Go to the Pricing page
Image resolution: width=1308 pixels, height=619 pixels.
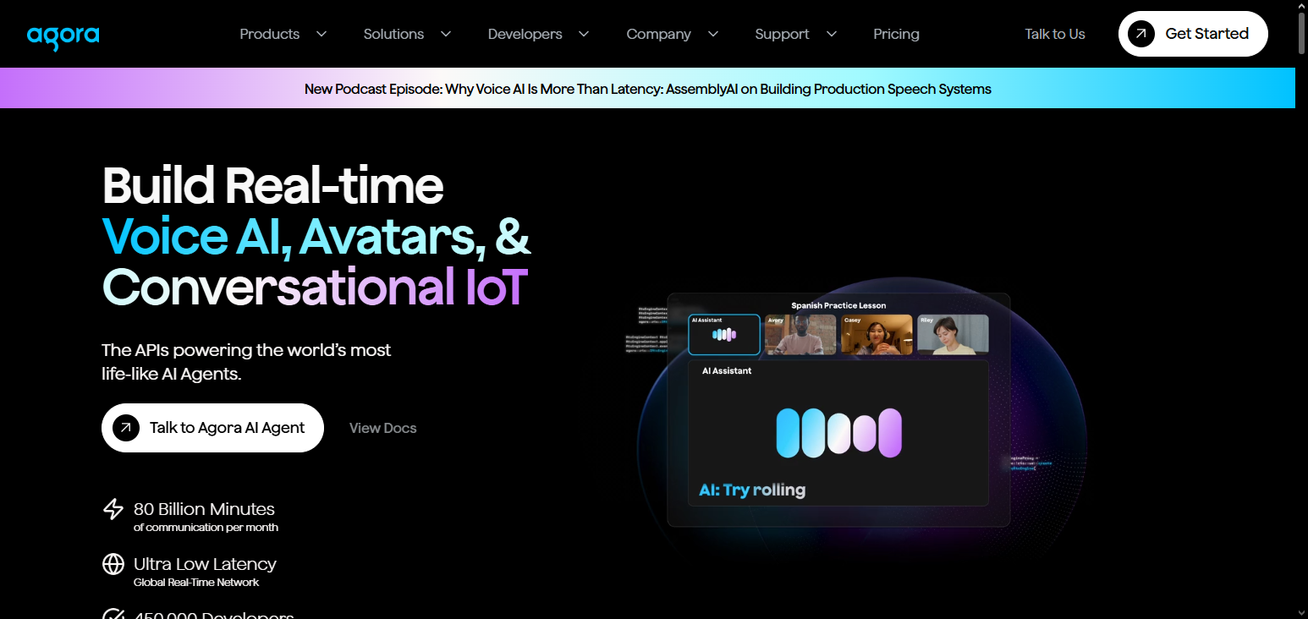(x=896, y=34)
